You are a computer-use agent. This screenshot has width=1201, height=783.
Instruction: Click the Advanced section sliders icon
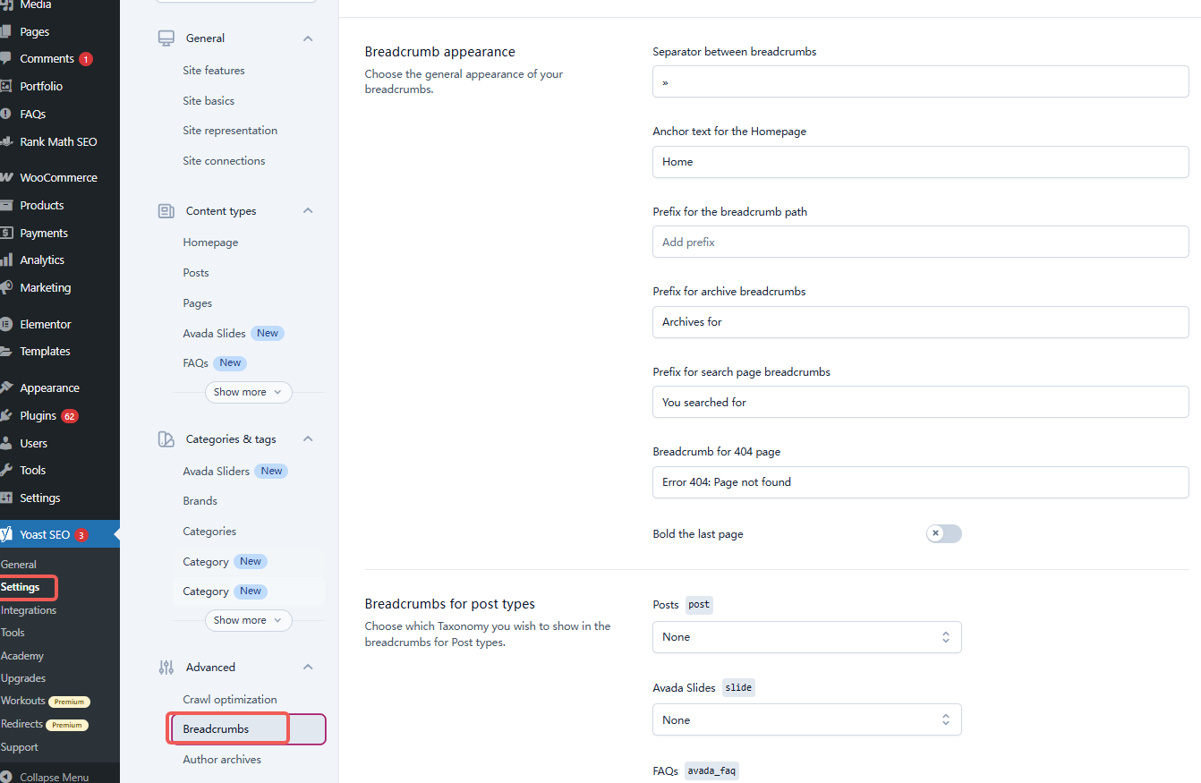pos(166,667)
